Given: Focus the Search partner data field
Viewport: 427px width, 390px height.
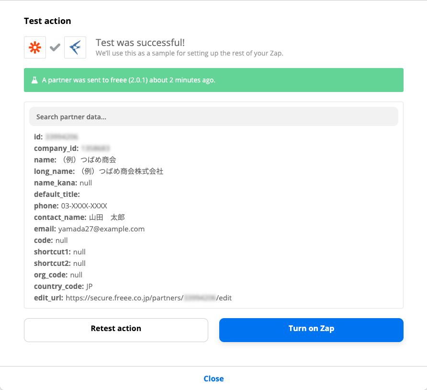Looking at the screenshot, I should [x=214, y=116].
